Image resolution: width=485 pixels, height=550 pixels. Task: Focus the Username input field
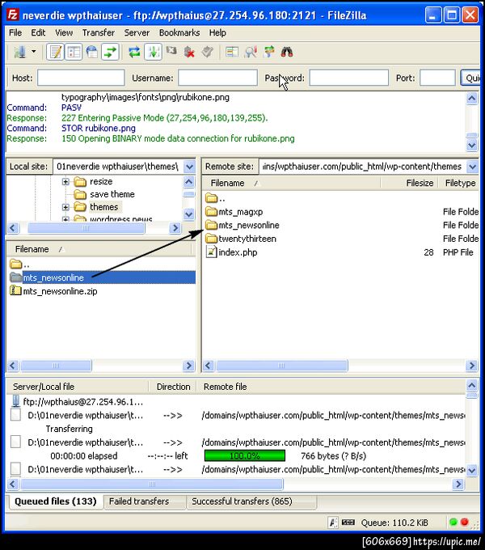tap(217, 78)
